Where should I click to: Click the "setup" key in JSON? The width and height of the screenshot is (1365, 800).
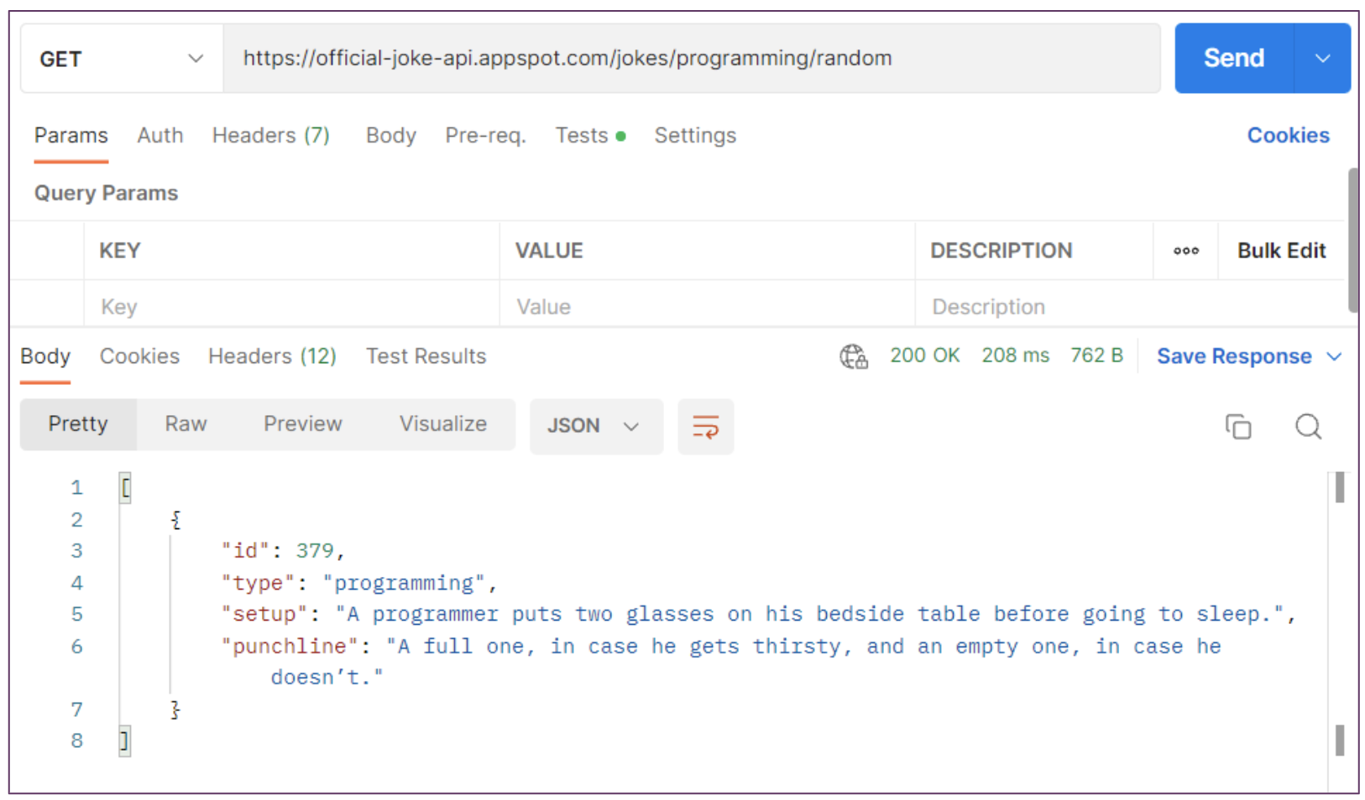[264, 615]
